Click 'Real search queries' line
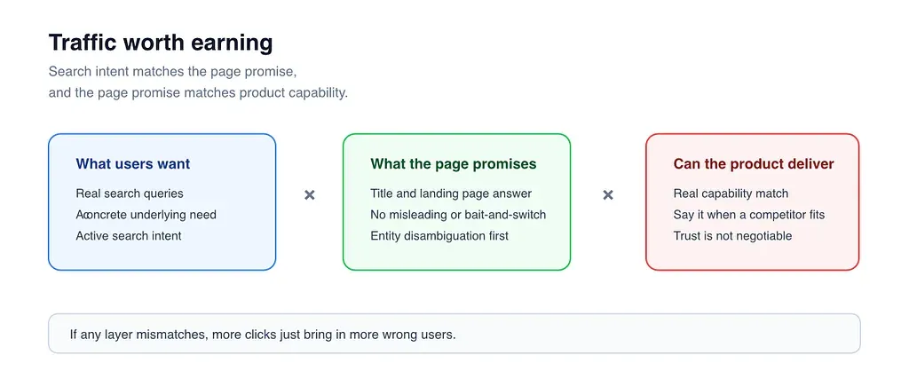909x379 pixels. (130, 193)
